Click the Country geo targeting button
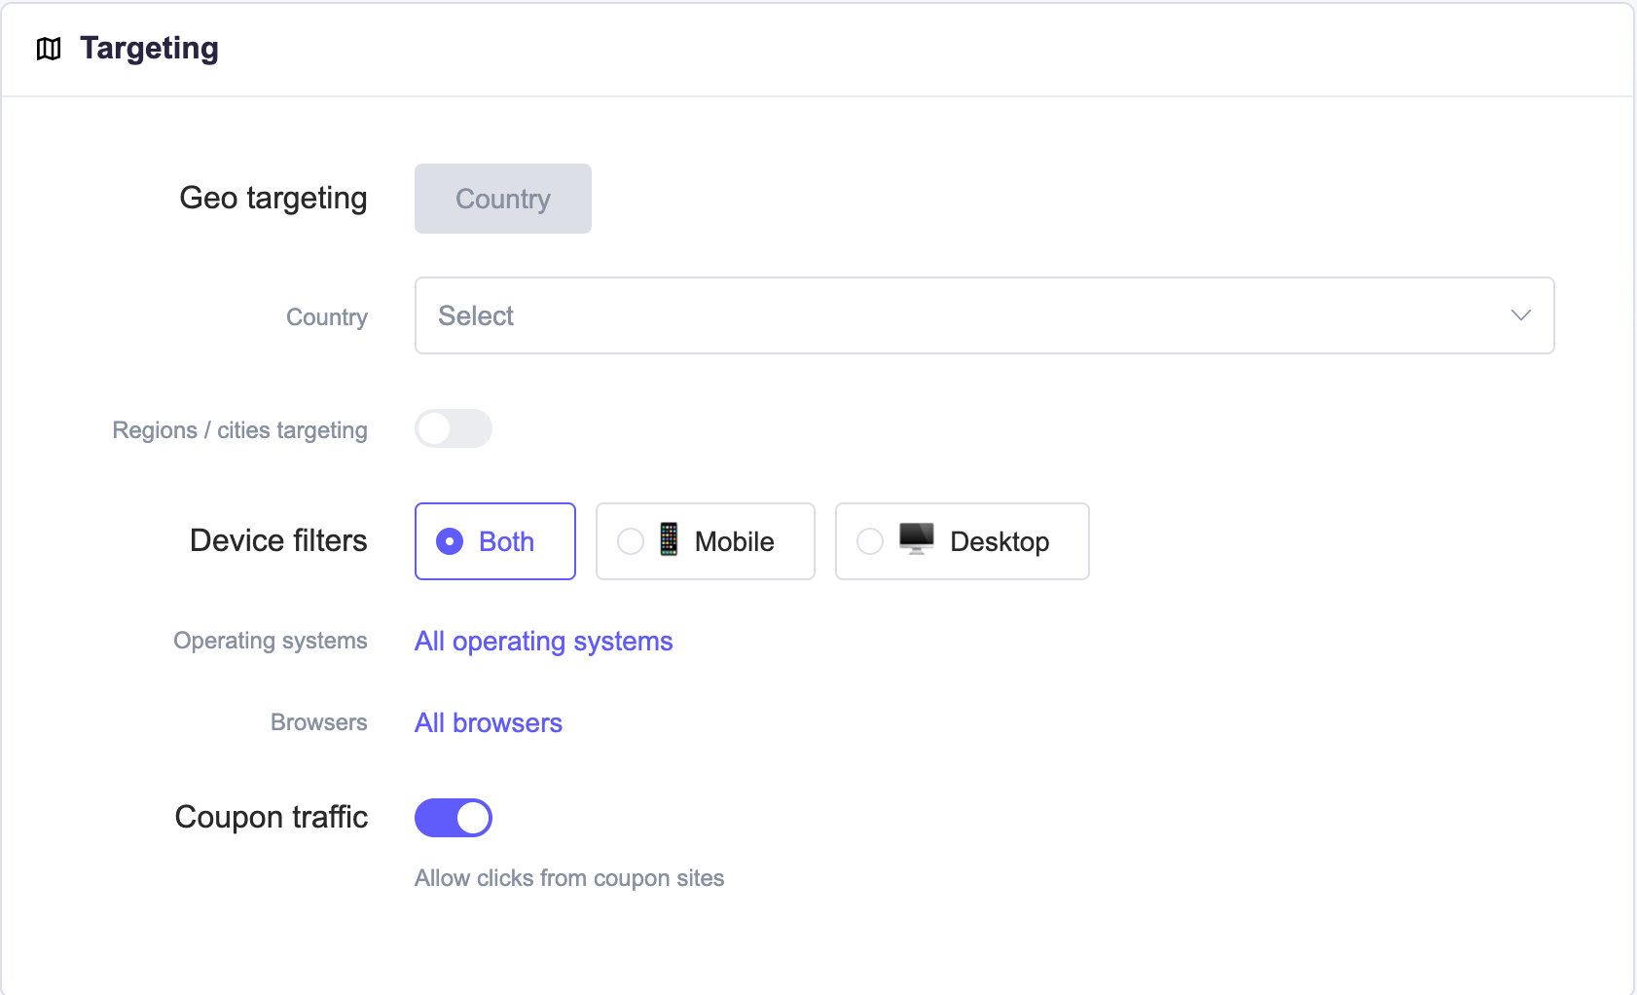 (503, 199)
